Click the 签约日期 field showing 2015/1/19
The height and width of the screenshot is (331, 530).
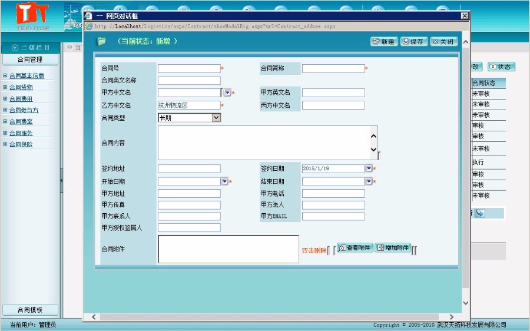[333, 168]
